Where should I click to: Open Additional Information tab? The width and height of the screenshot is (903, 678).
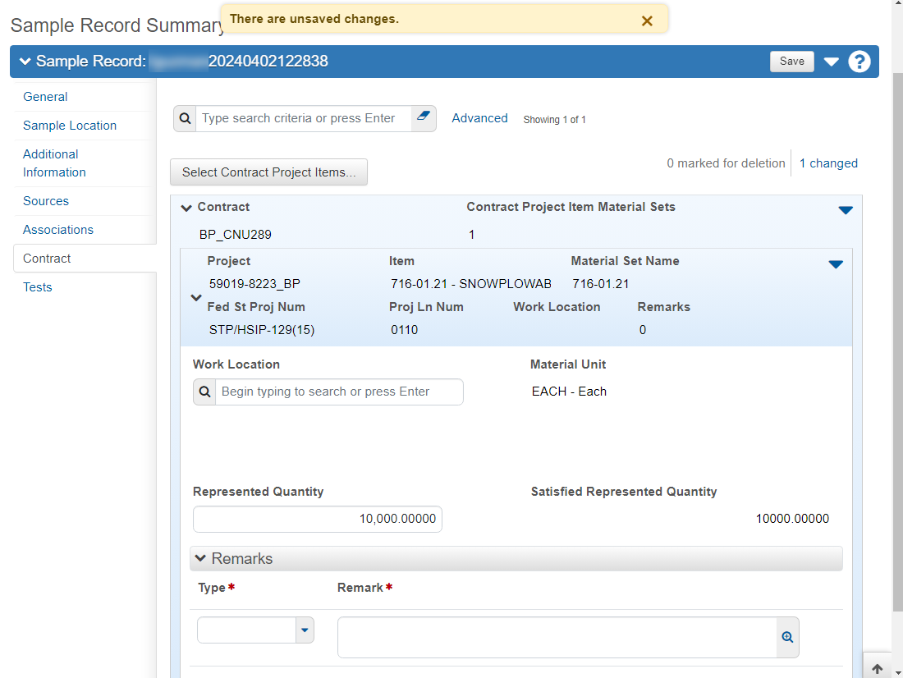click(x=54, y=163)
